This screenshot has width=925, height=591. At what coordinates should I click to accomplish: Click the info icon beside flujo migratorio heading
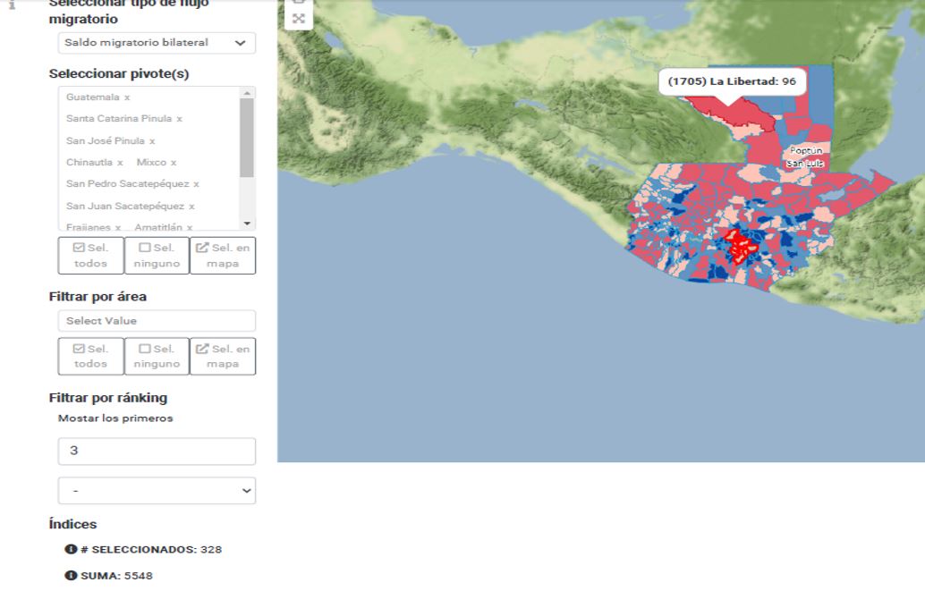[x=12, y=4]
